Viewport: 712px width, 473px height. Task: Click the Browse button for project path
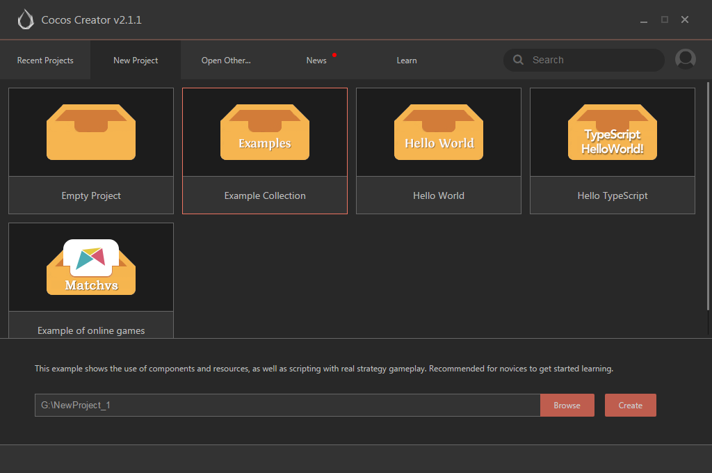pos(567,406)
